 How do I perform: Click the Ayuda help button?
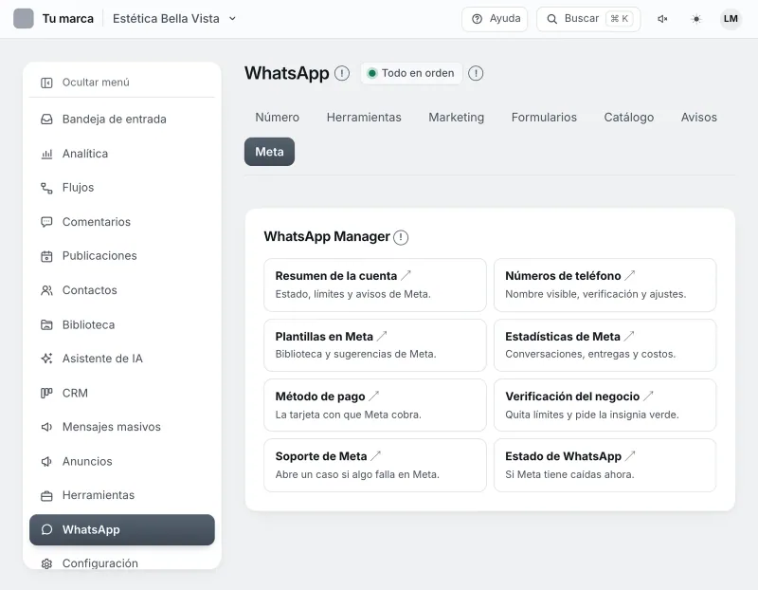click(x=495, y=19)
